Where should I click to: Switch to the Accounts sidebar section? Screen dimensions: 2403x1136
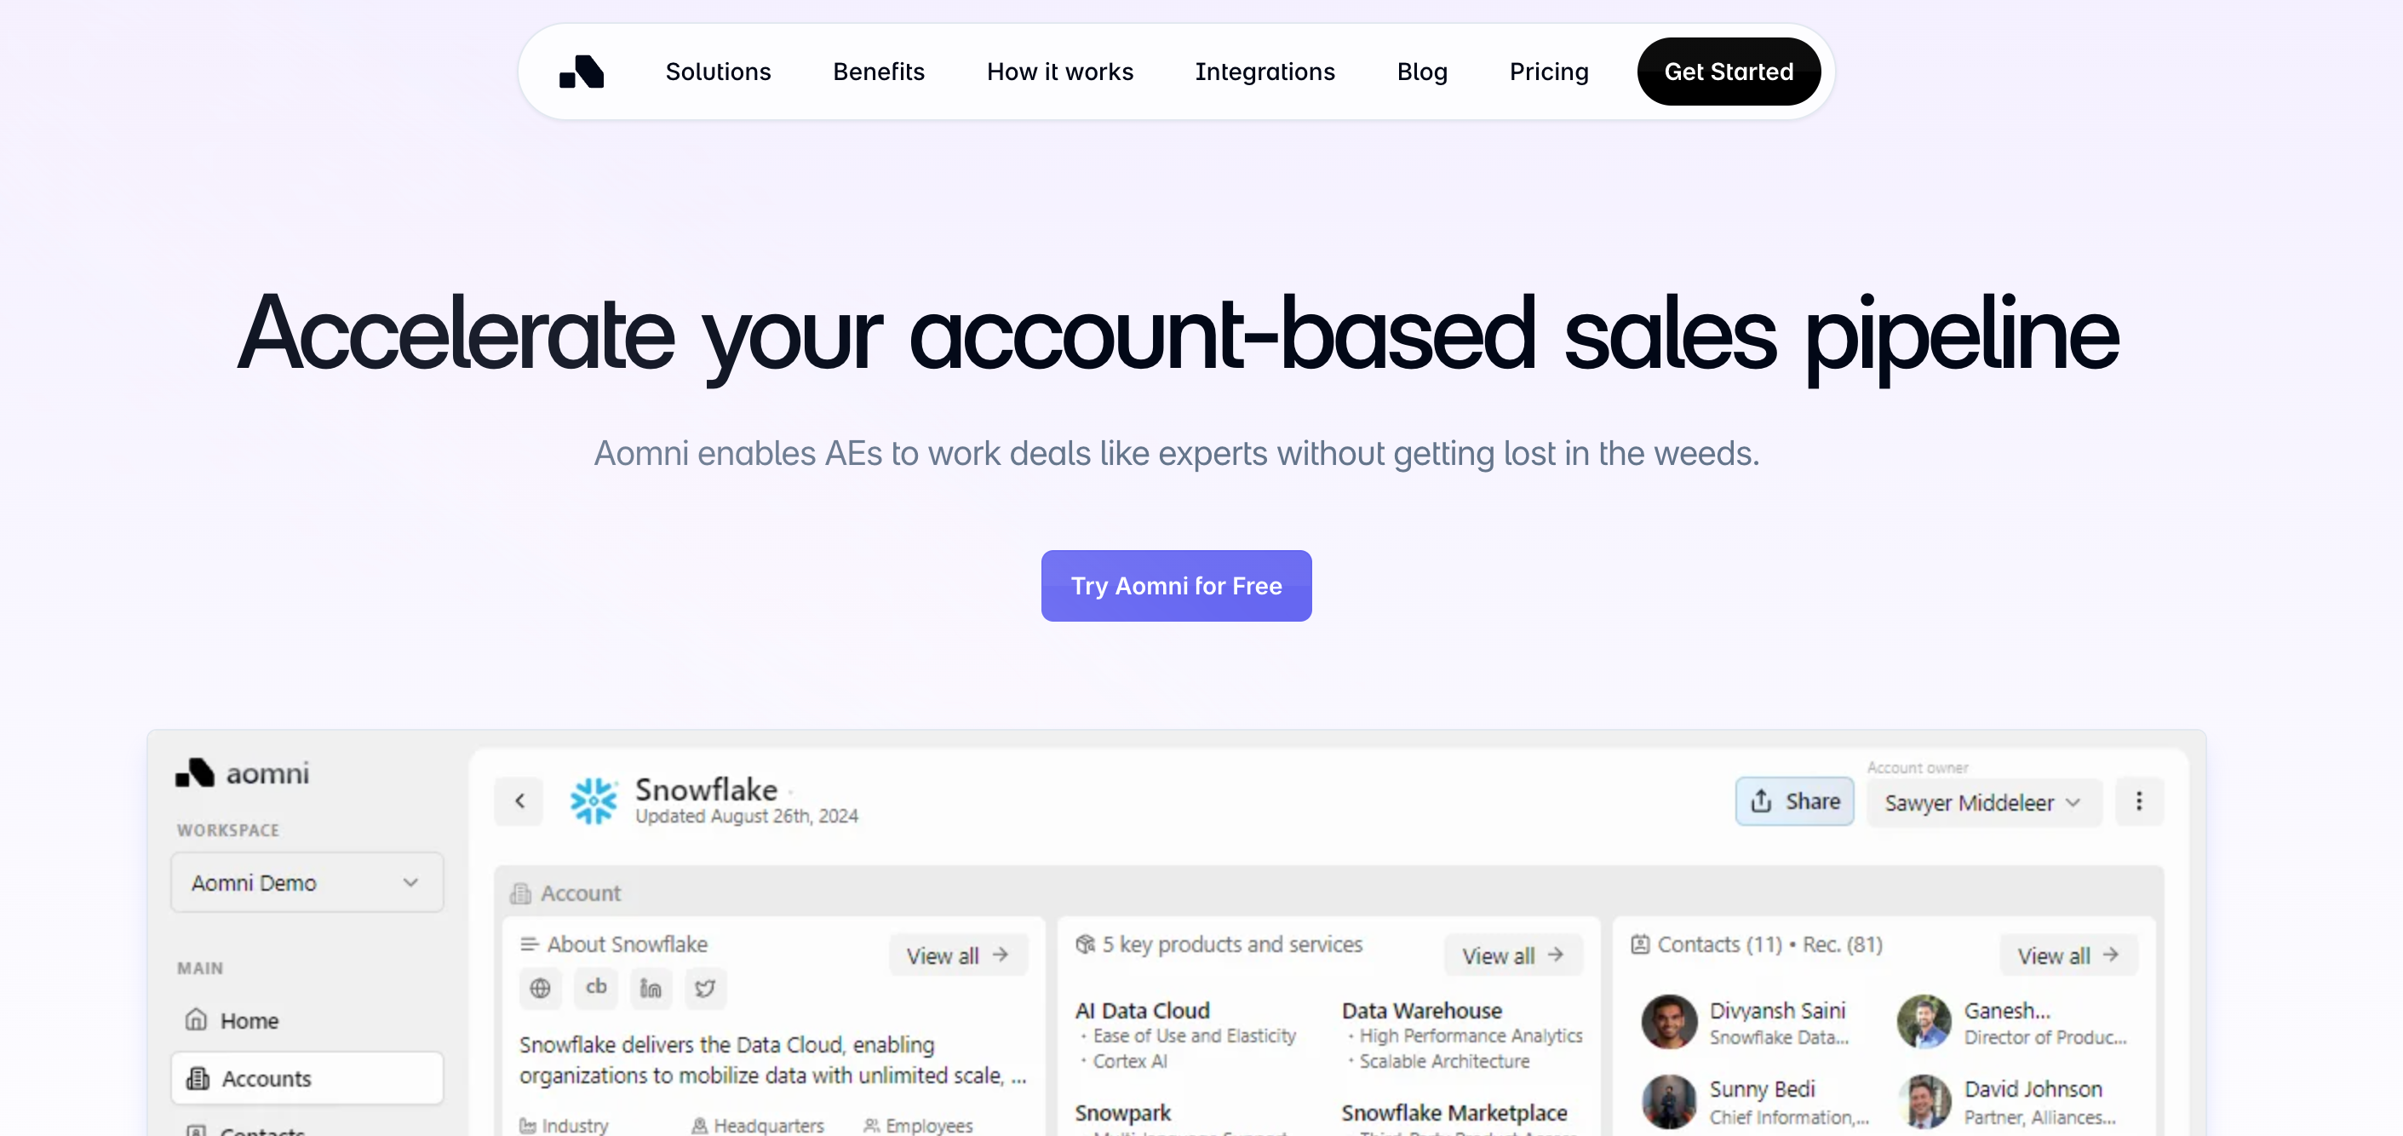266,1077
